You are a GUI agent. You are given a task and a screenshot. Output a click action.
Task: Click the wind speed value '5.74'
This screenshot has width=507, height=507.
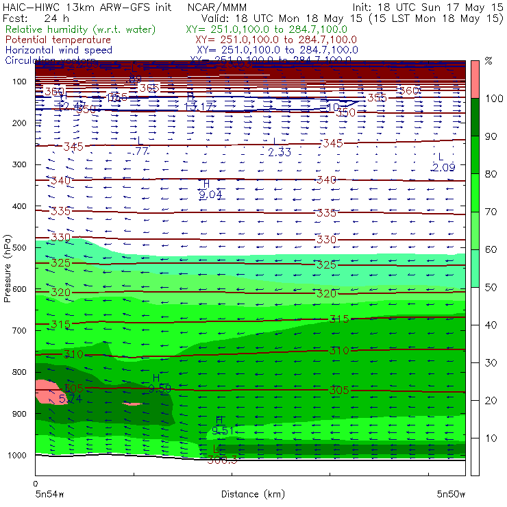71,399
